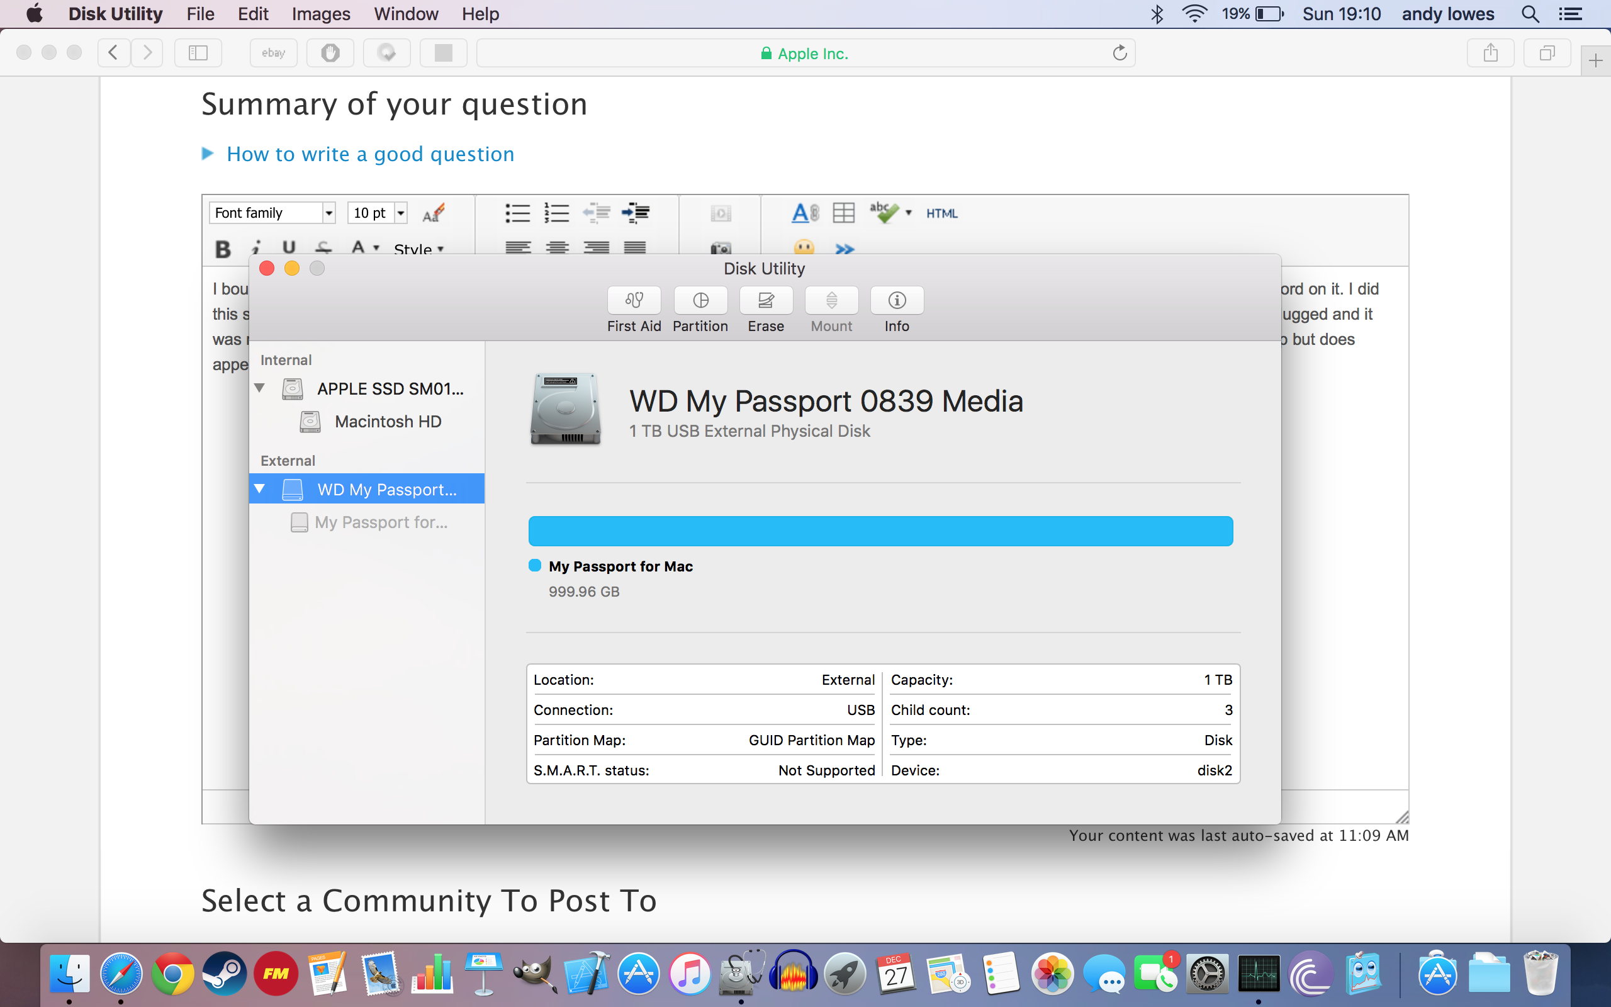Open the spell check dropdown arrow

pos(909,213)
